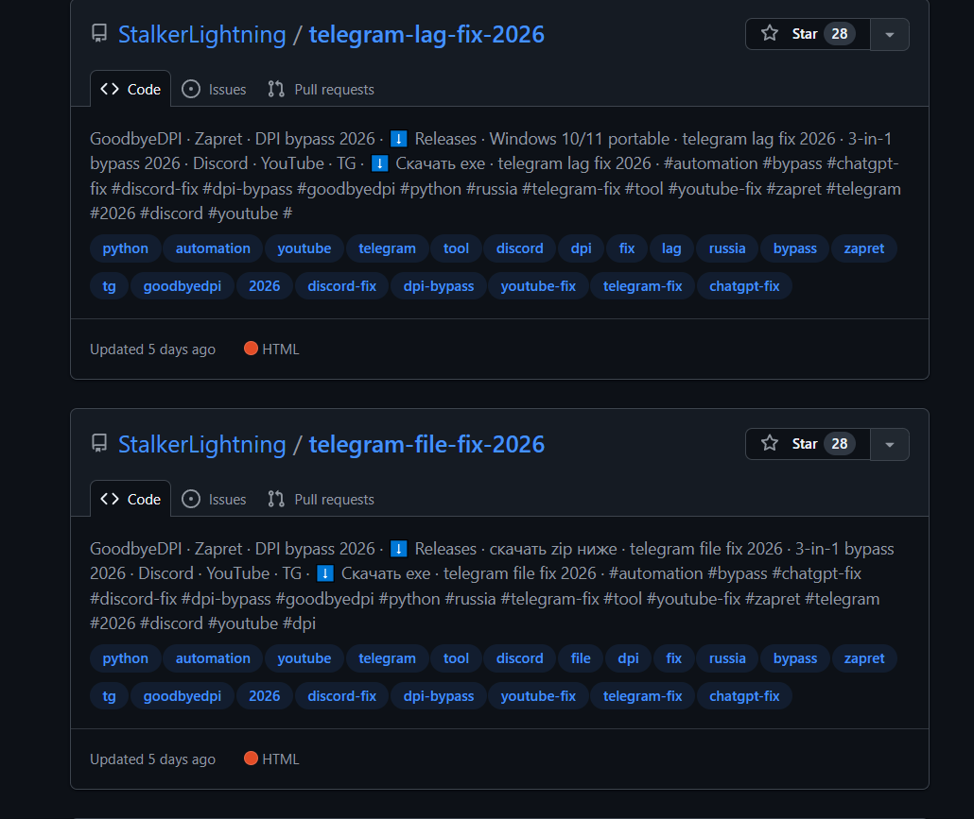974x819 pixels.
Task: Click 'youtube' topic in telegram-file-fix-2026 card
Action: [x=304, y=659]
